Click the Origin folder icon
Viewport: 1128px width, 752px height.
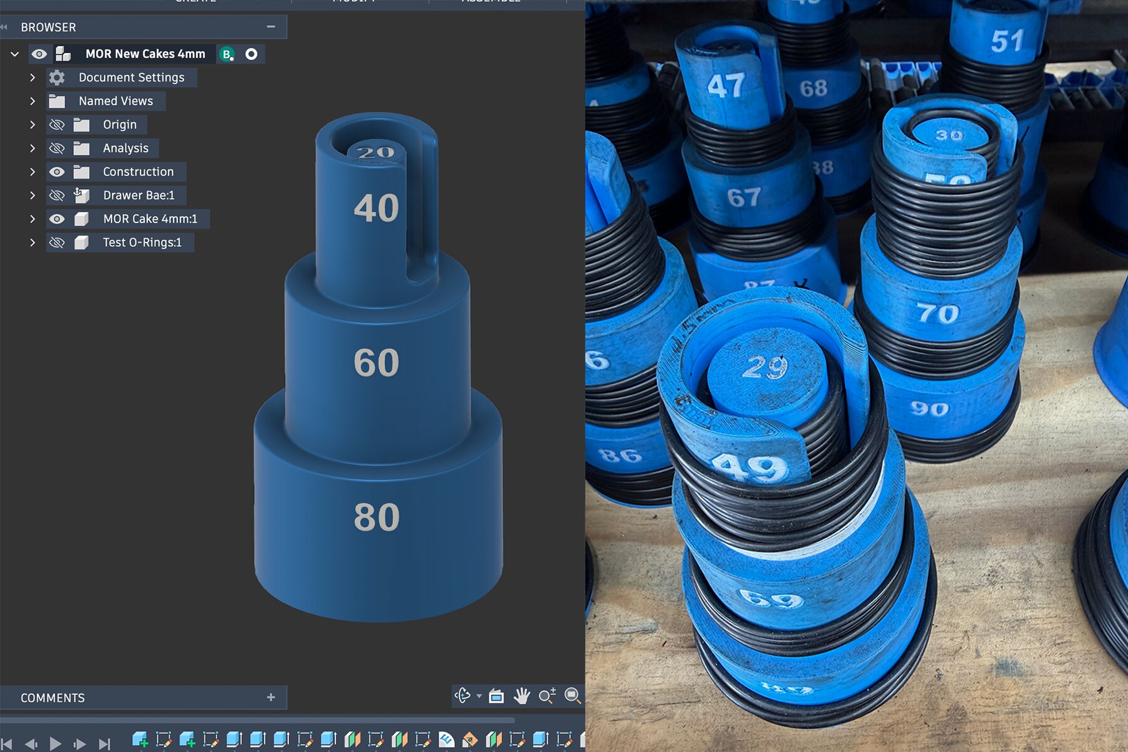[x=81, y=125]
